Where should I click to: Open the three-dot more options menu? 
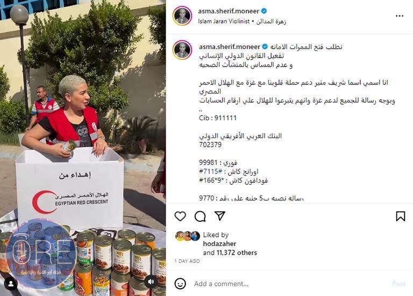tap(400, 16)
